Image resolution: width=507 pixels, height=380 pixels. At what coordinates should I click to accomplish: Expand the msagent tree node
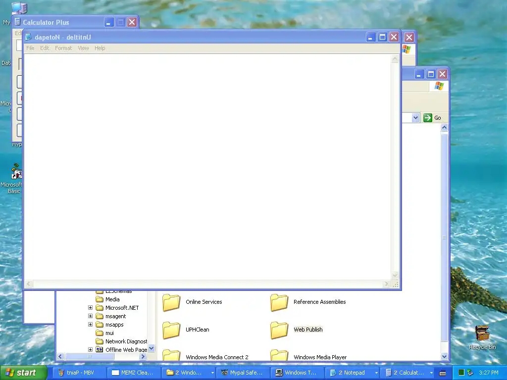point(90,316)
